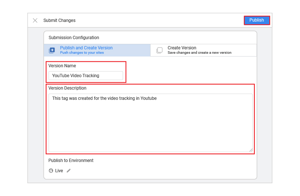
Task: Click the Live environment globe icon
Action: click(51, 170)
